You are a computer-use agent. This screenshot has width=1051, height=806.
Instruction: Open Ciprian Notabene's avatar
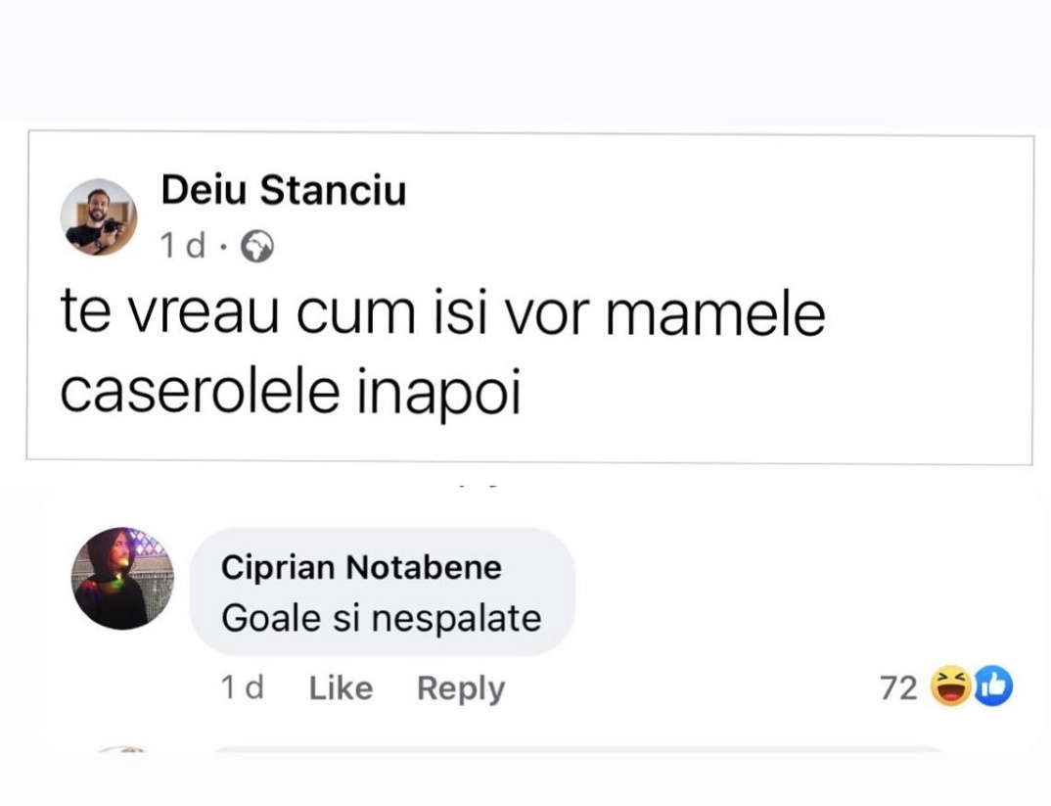(x=122, y=578)
